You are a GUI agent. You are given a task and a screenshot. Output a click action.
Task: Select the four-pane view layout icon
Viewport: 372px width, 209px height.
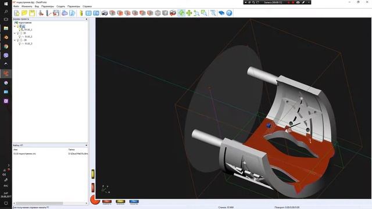88,13
